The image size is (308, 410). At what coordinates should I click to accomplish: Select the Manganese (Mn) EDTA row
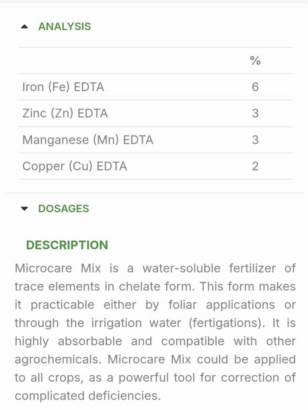pos(155,140)
